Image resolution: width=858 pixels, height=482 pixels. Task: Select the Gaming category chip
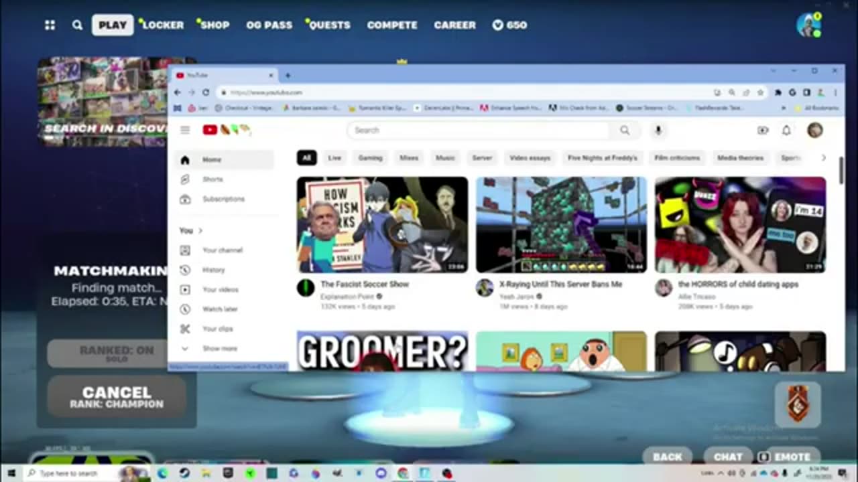click(370, 158)
